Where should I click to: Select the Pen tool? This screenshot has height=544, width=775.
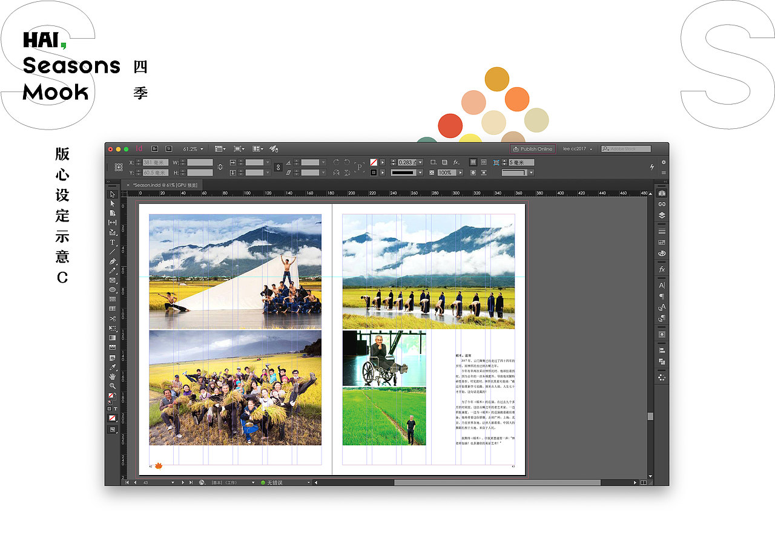coord(113,261)
